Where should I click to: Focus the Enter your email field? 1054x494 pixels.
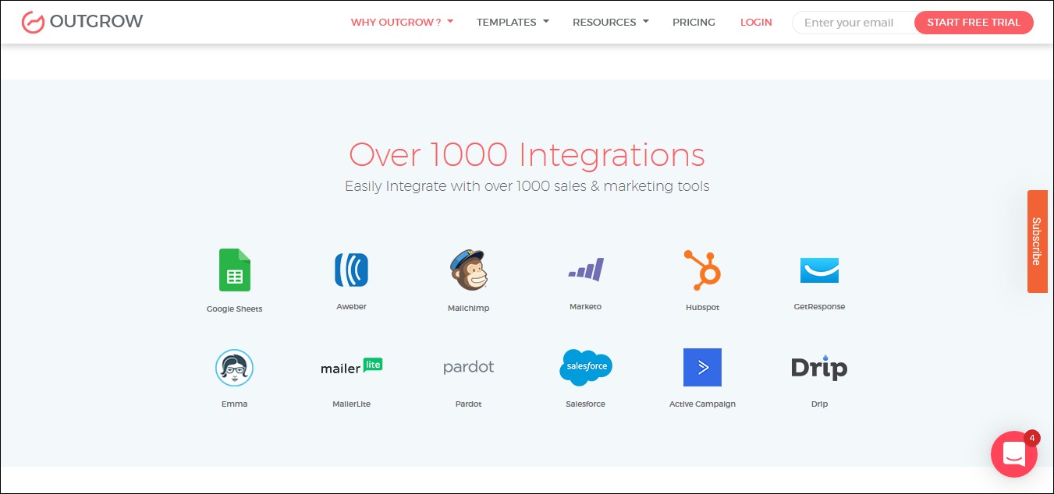coord(852,23)
